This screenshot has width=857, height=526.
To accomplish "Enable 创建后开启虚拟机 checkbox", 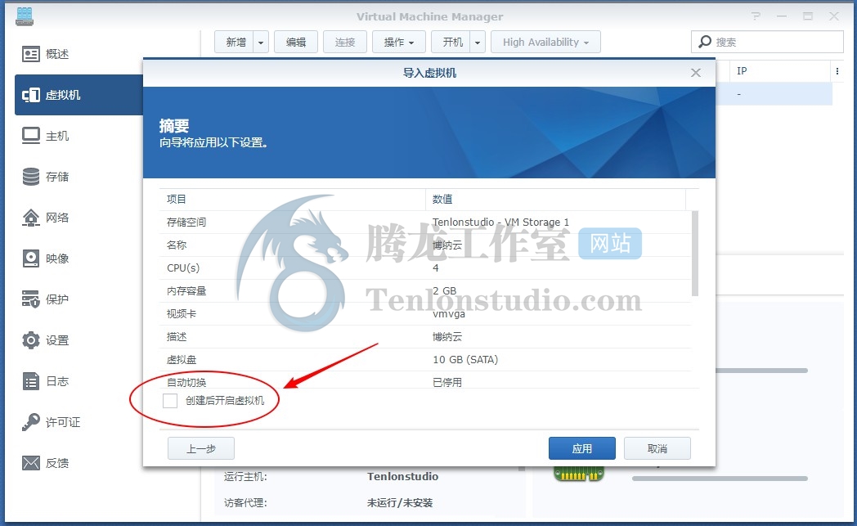I will [170, 401].
